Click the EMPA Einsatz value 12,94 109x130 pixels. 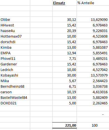(x=65, y=53)
